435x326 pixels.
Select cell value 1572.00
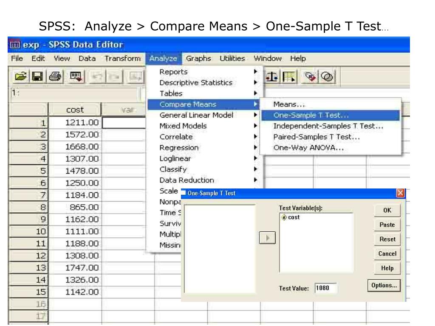pyautogui.click(x=75, y=135)
